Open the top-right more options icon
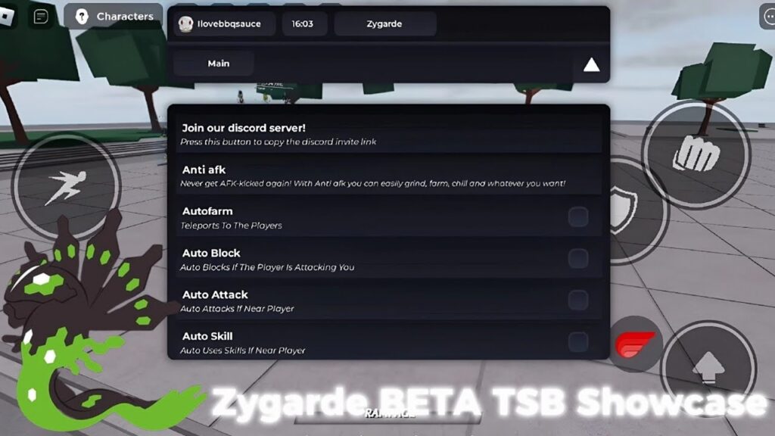775x436 pixels. [769, 17]
